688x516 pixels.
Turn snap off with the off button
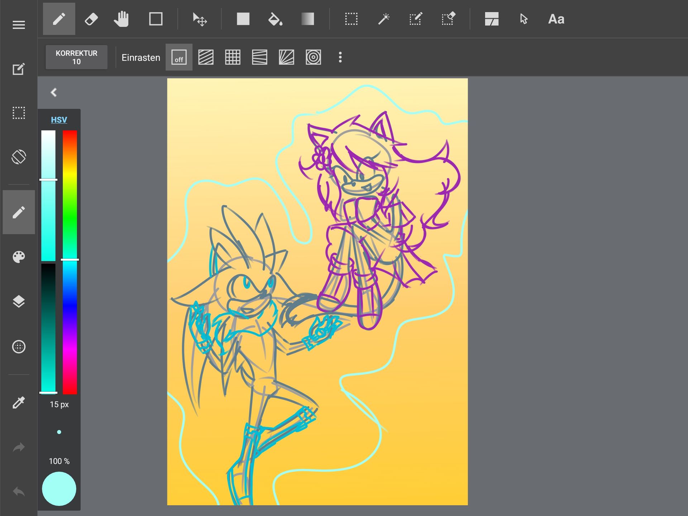coord(179,57)
